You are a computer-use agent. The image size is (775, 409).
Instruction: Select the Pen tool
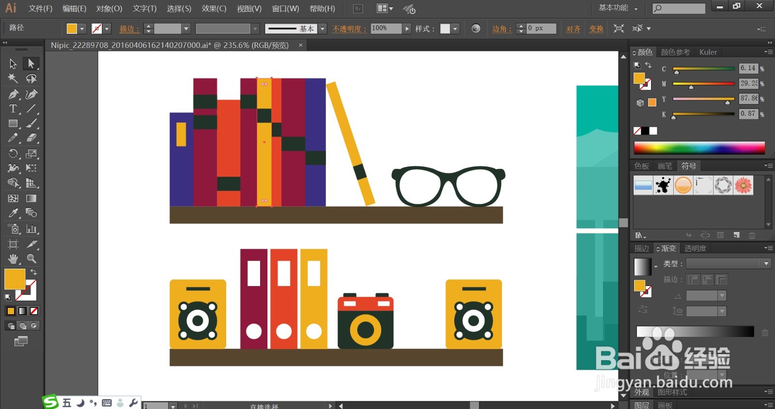(13, 94)
